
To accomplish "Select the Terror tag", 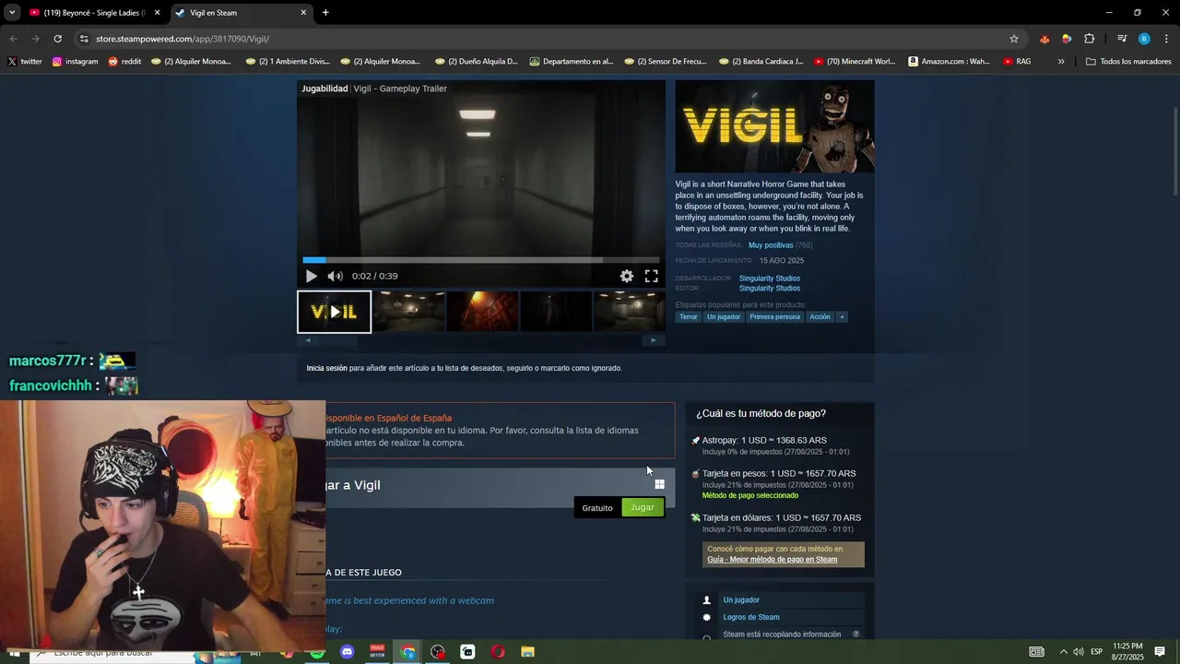I will pyautogui.click(x=689, y=317).
